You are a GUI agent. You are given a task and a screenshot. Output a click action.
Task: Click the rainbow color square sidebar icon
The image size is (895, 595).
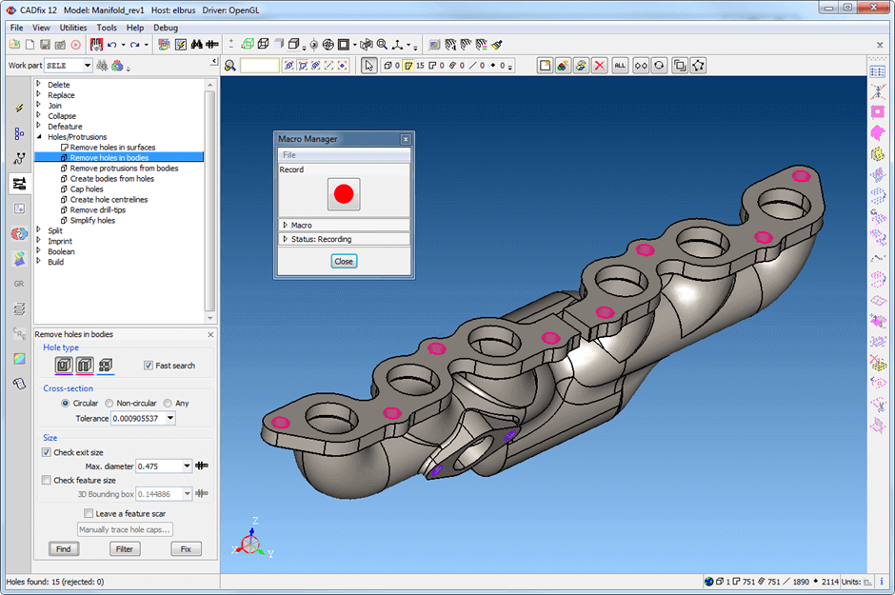pos(19,358)
